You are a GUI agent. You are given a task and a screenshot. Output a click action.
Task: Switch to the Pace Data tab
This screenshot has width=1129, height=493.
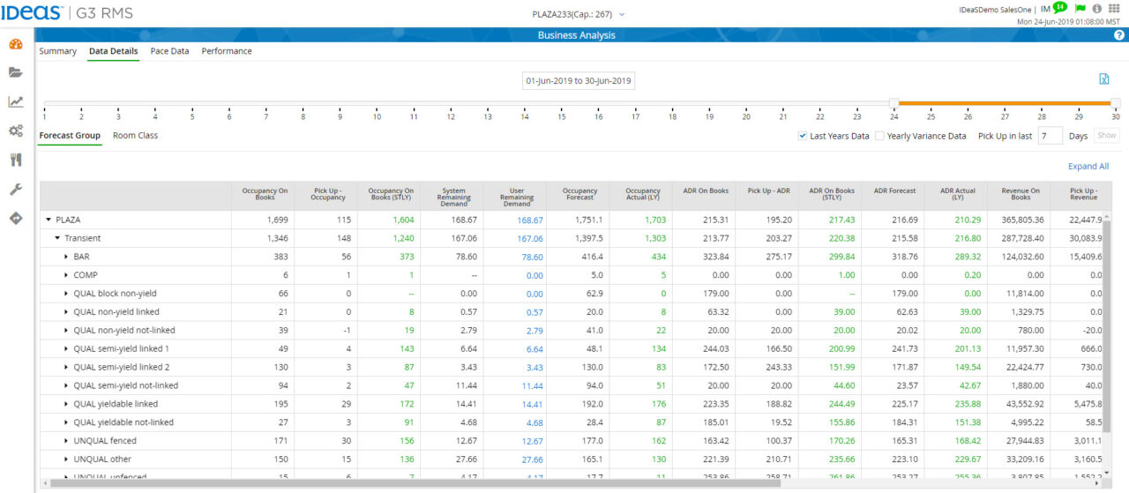pyautogui.click(x=169, y=51)
